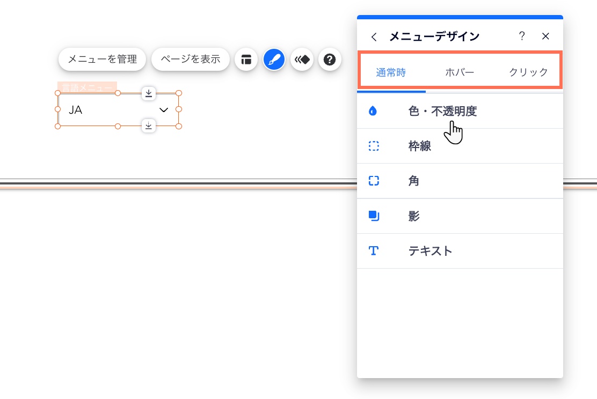Switch to the クリック tab
Image resolution: width=597 pixels, height=399 pixels.
[528, 72]
